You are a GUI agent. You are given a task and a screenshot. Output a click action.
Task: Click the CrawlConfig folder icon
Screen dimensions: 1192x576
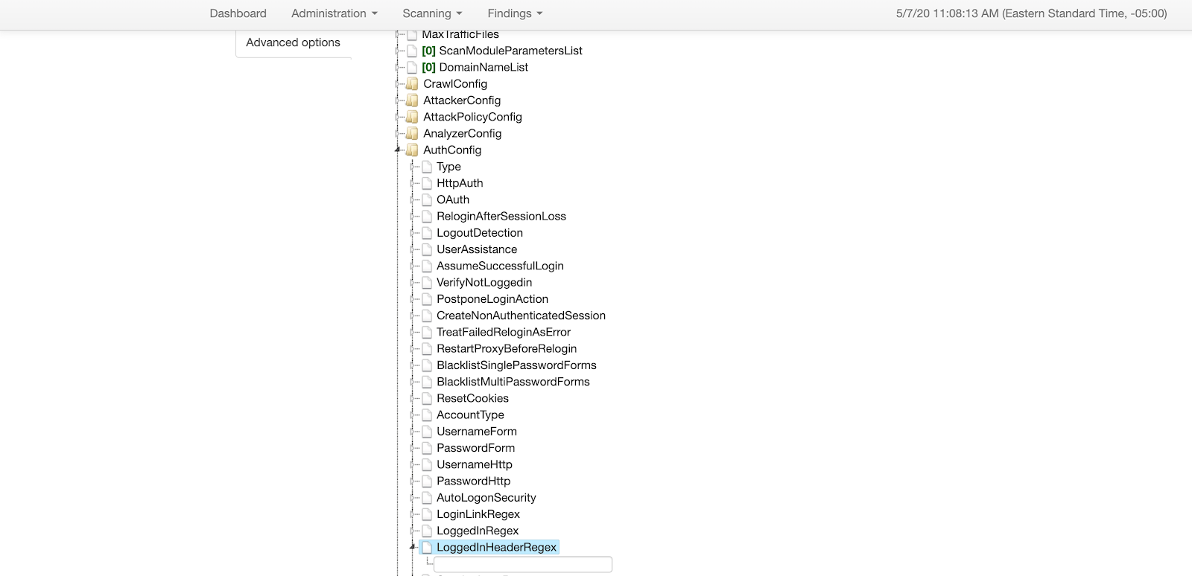click(x=412, y=84)
